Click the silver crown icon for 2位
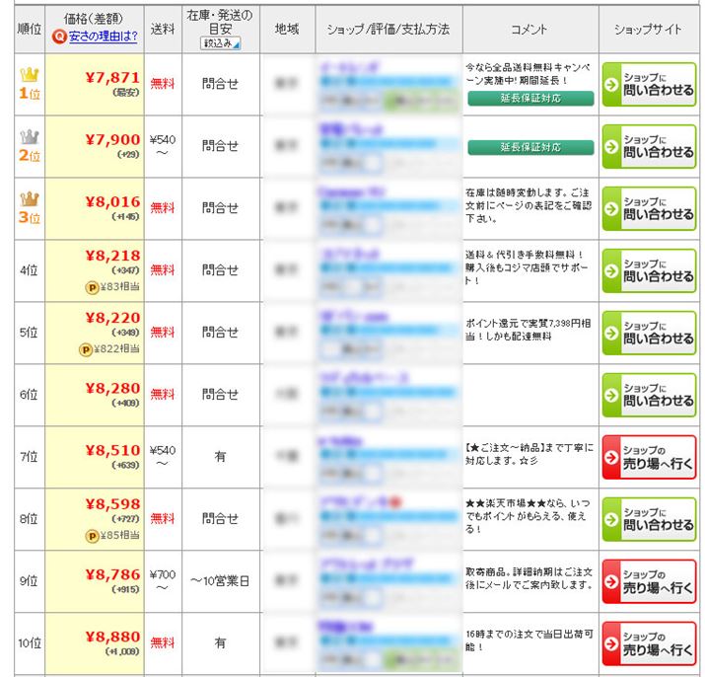The image size is (705, 677). [x=28, y=136]
